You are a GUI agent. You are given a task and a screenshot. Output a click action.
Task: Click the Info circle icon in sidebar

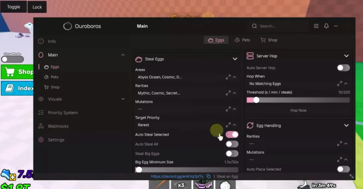(41, 41)
